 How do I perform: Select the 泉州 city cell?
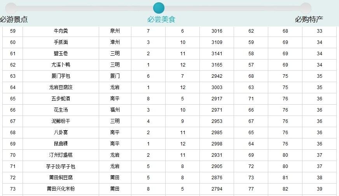(x=115, y=31)
